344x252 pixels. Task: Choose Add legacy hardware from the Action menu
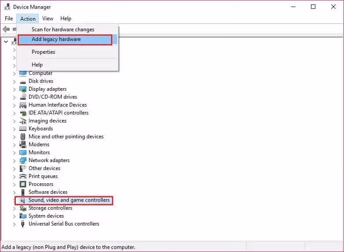(56, 39)
